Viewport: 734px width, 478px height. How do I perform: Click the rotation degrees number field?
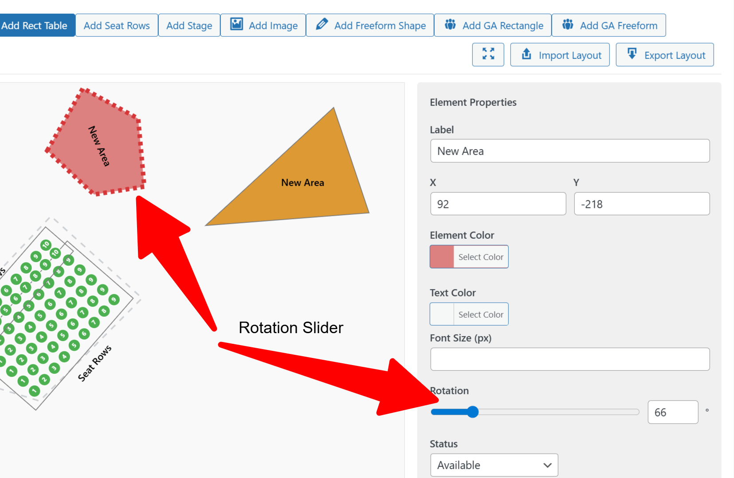click(x=672, y=412)
